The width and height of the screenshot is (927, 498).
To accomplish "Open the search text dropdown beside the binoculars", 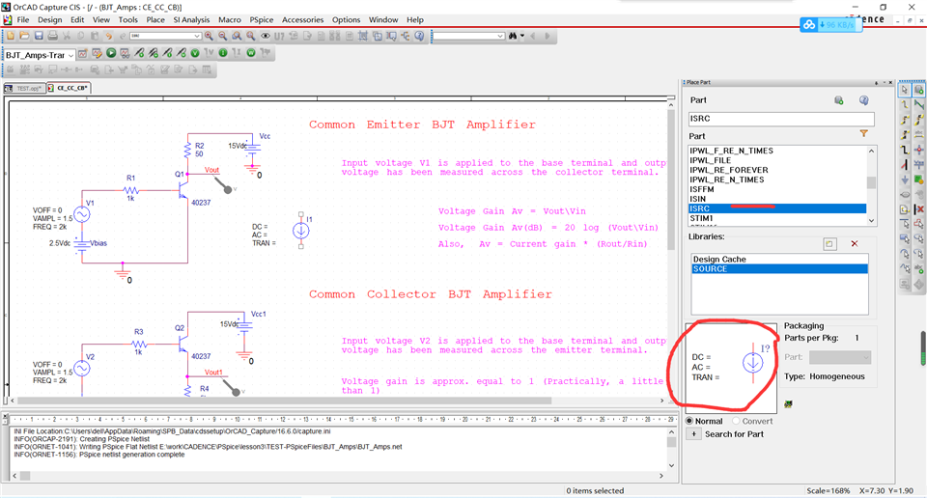I will click(500, 36).
